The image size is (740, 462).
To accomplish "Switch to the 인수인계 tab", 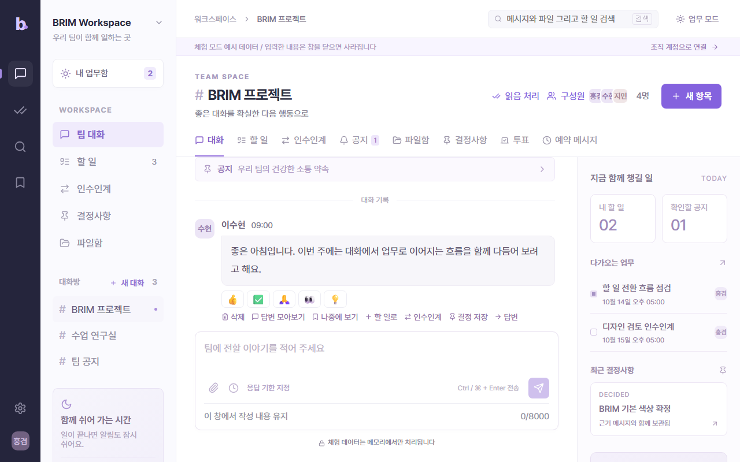I will click(x=304, y=140).
